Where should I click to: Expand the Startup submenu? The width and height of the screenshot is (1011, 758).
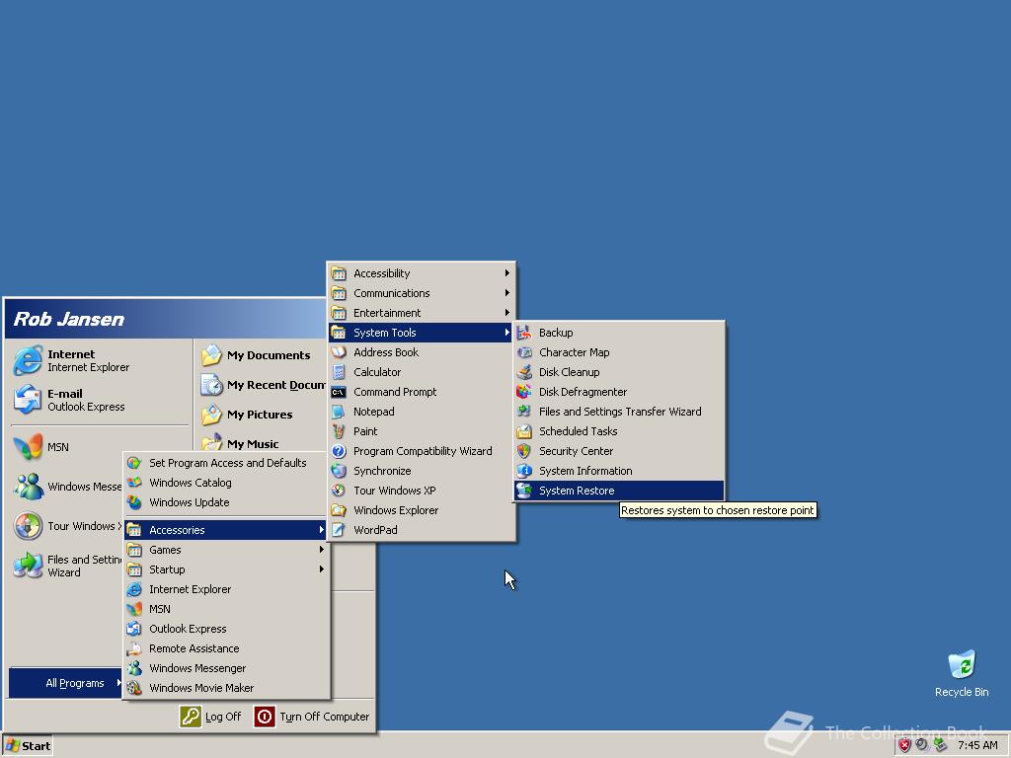point(226,569)
